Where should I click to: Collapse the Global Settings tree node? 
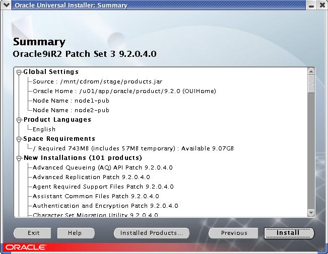click(19, 72)
